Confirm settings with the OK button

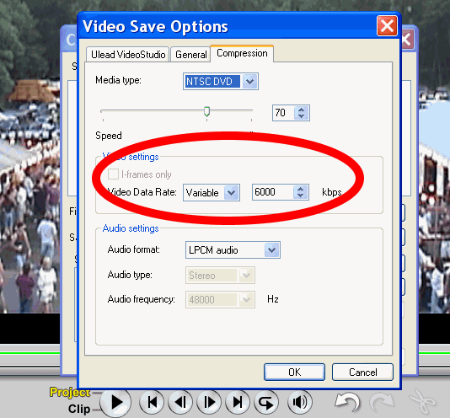pyautogui.click(x=294, y=372)
